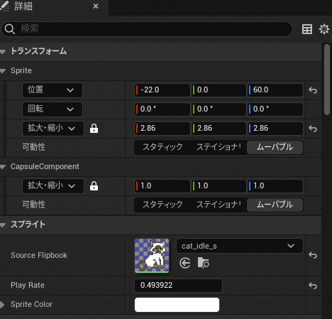This screenshot has height=319, width=332.
Task: Open the 回転 rotation type dropdown
Action: (x=52, y=109)
